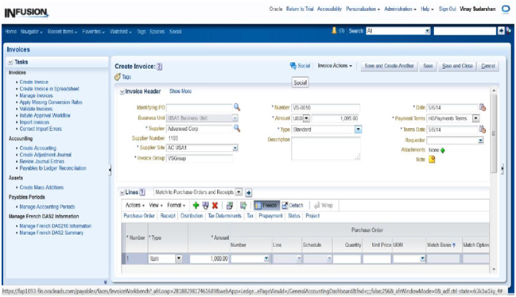Open the Requester dropdown
This screenshot has height=297, width=516.
point(480,141)
